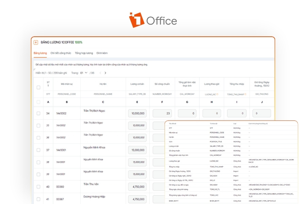306x204 pixels.
Task: Check the box for row 35
Action: 38,125
